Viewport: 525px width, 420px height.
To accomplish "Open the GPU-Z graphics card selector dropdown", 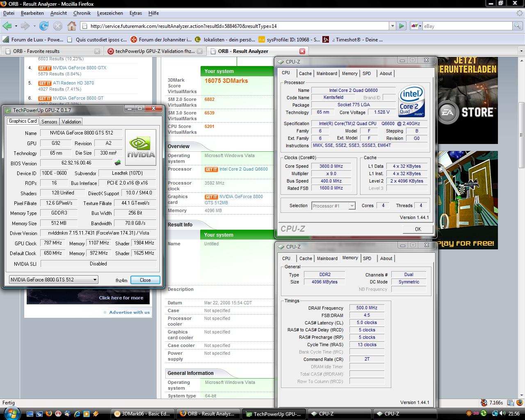I will (x=95, y=280).
